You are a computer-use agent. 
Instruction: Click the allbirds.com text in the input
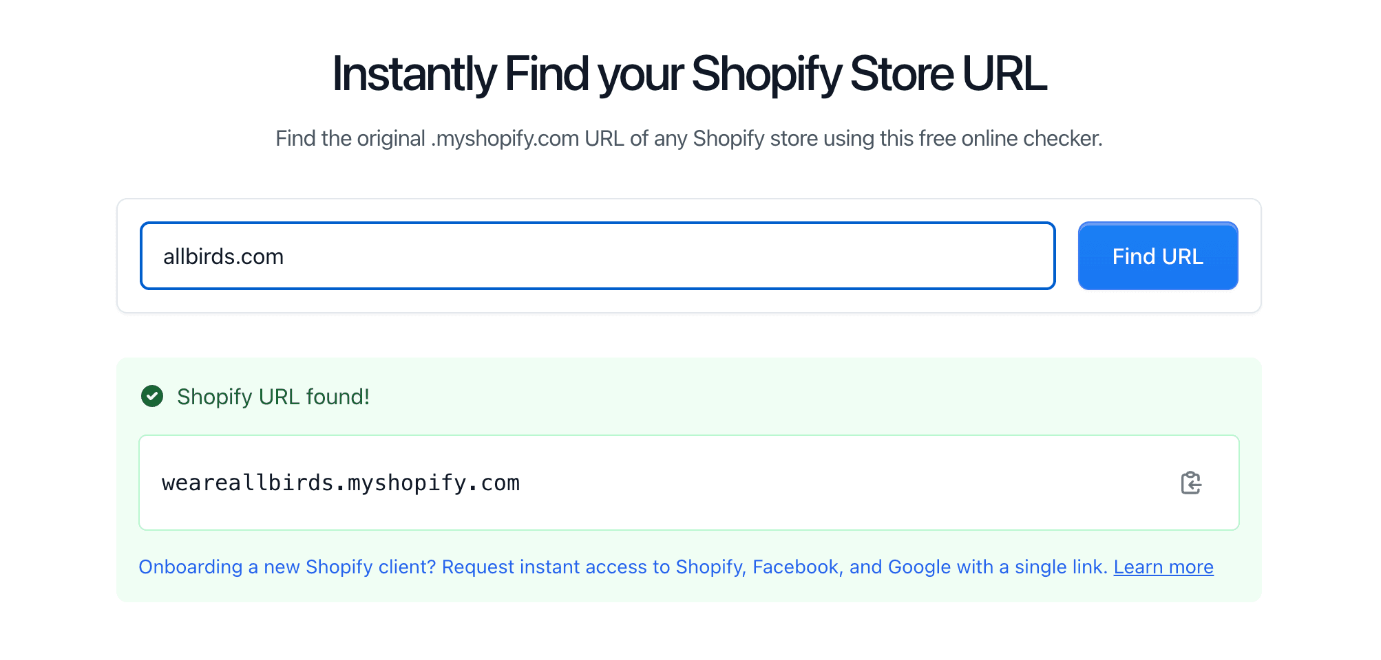[x=223, y=256]
